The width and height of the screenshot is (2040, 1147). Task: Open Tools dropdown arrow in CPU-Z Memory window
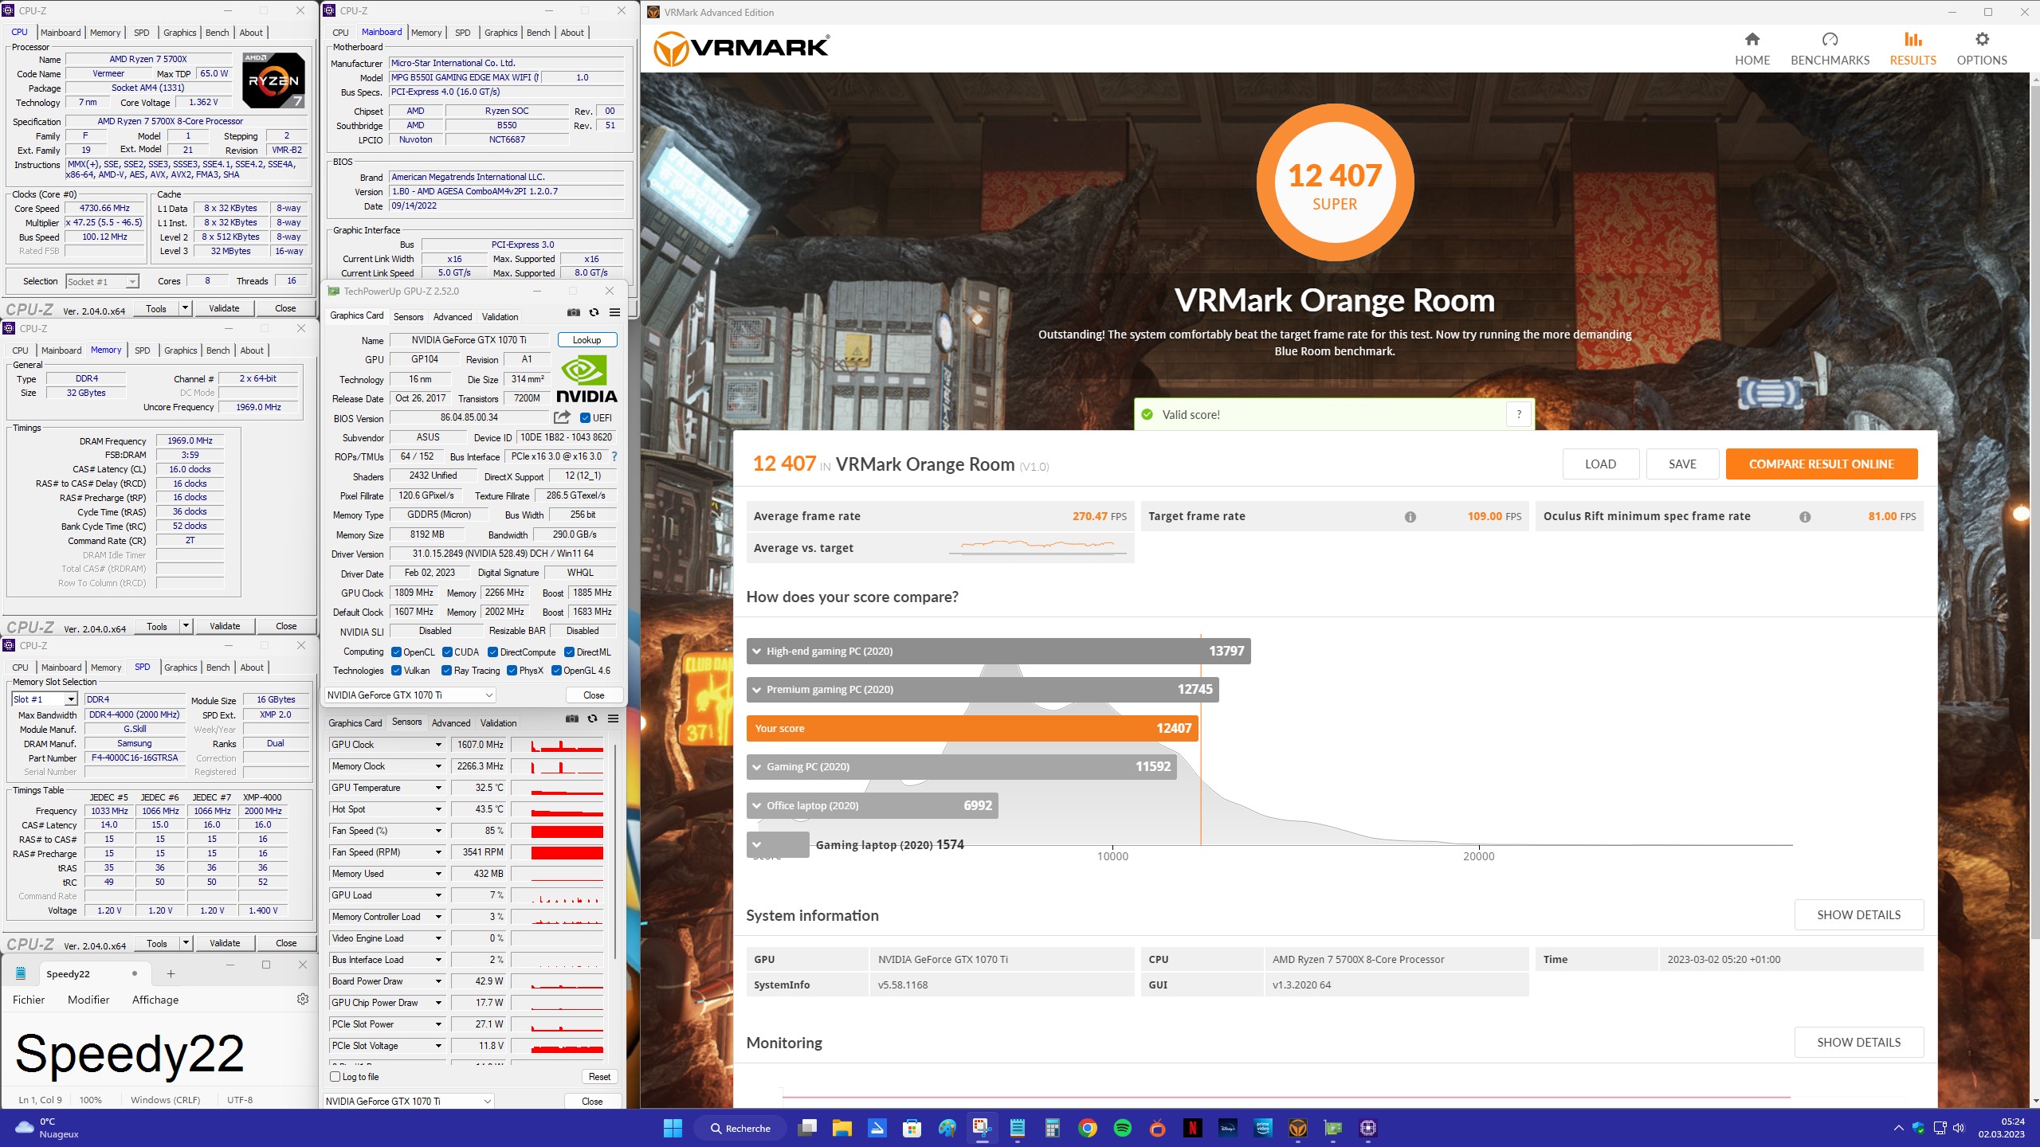coord(186,626)
